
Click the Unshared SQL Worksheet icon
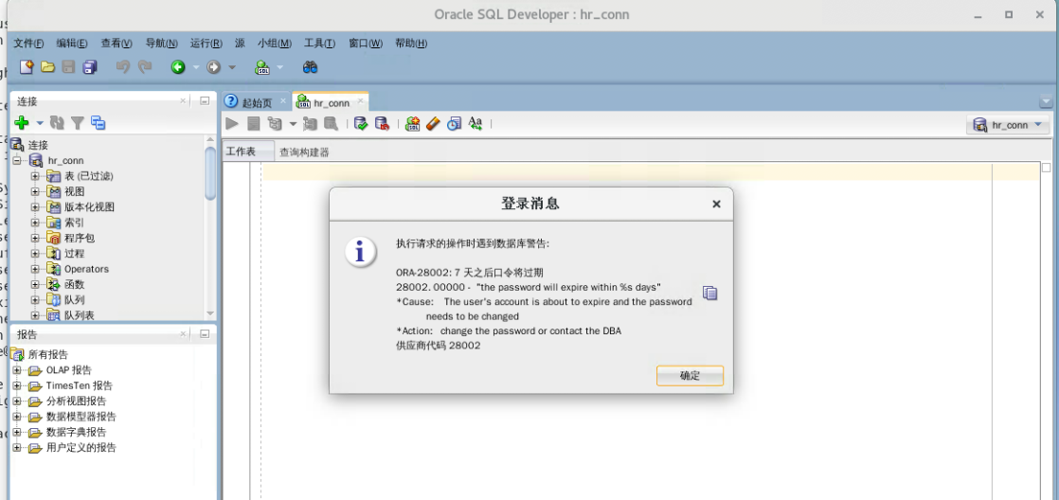413,123
